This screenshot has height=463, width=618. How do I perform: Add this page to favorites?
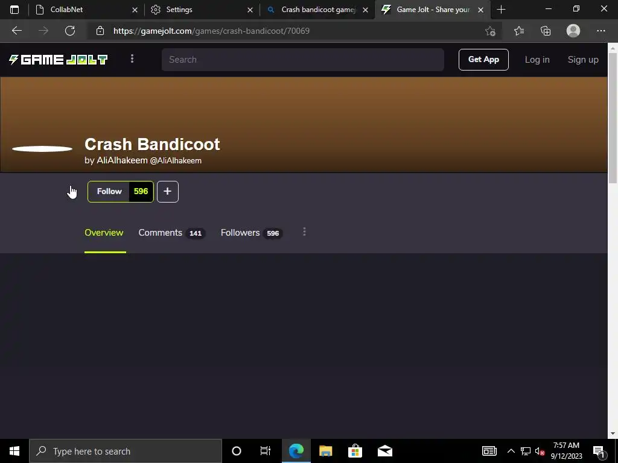(x=490, y=31)
